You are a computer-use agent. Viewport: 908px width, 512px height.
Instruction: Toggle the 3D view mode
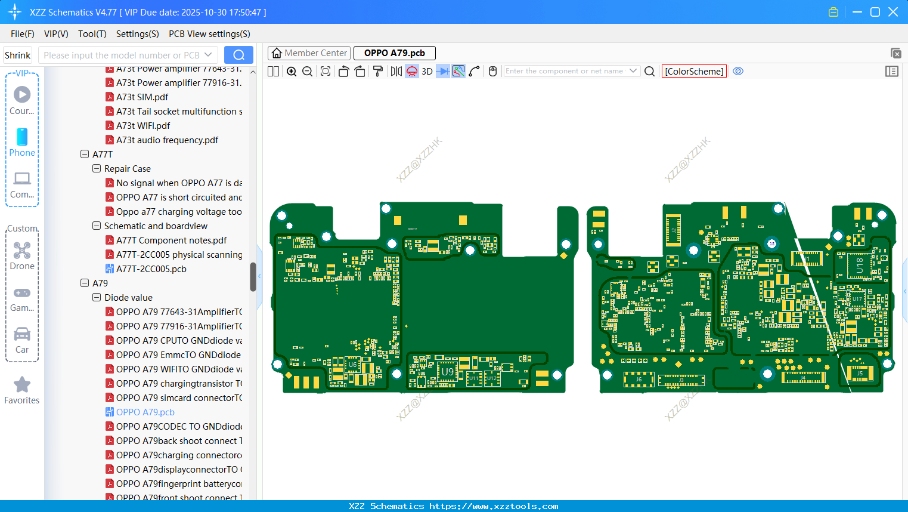pos(427,72)
